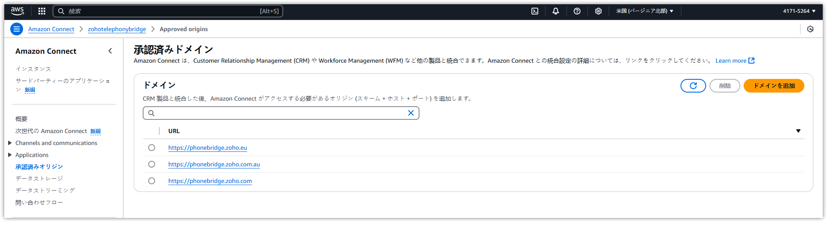Click the refresh domains button
827x235 pixels.
point(693,86)
